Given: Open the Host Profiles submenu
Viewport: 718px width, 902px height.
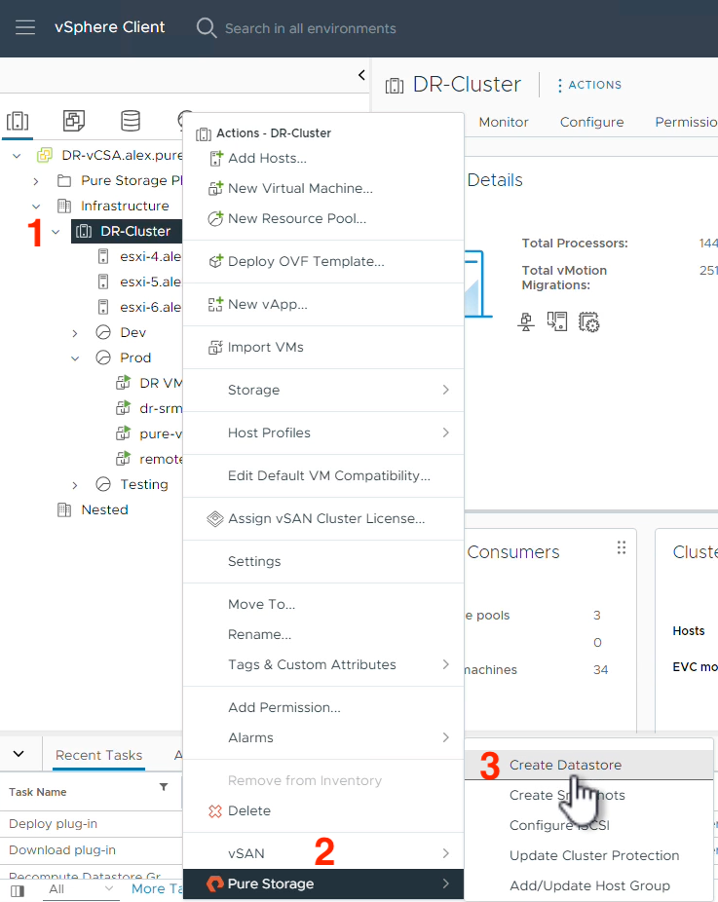Looking at the screenshot, I should [323, 432].
